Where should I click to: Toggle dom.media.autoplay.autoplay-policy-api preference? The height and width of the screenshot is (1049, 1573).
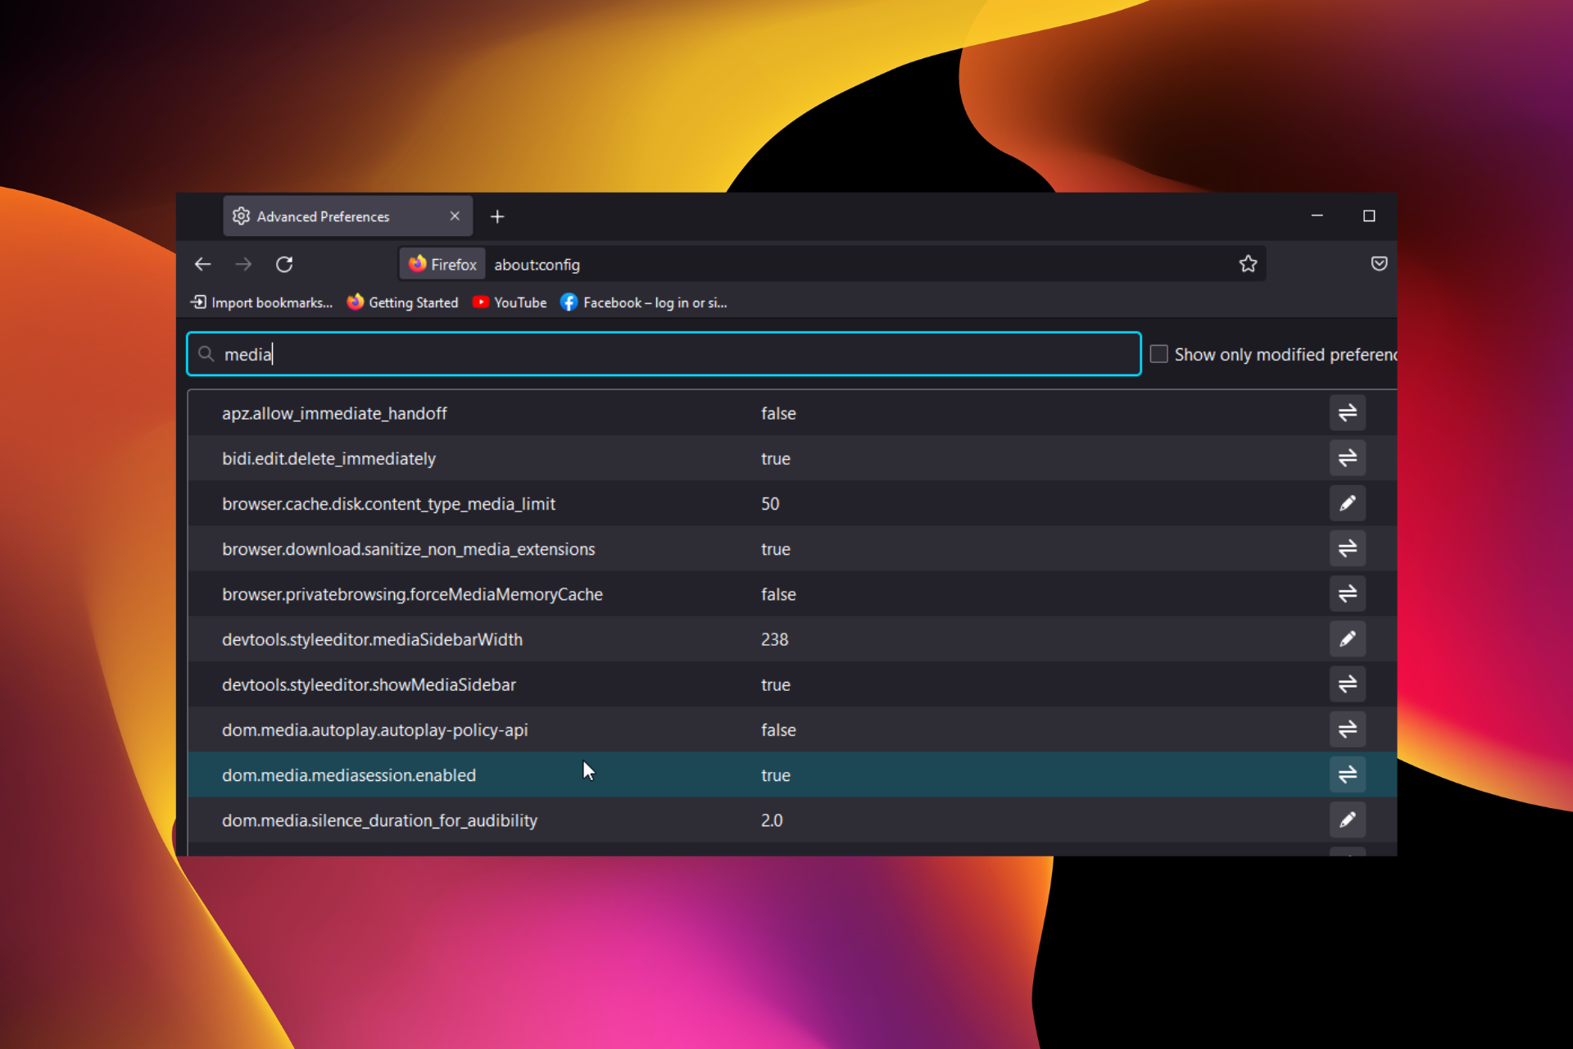[1347, 729]
